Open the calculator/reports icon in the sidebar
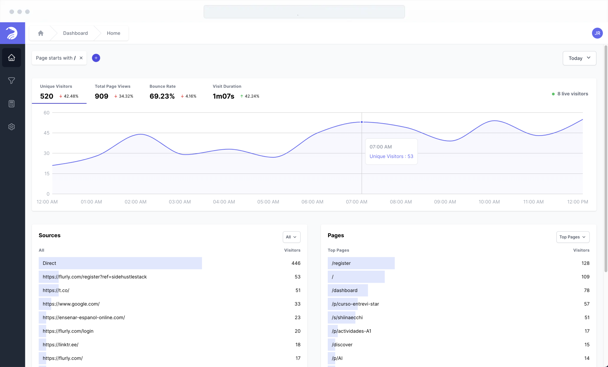The width and height of the screenshot is (608, 367). (12, 104)
